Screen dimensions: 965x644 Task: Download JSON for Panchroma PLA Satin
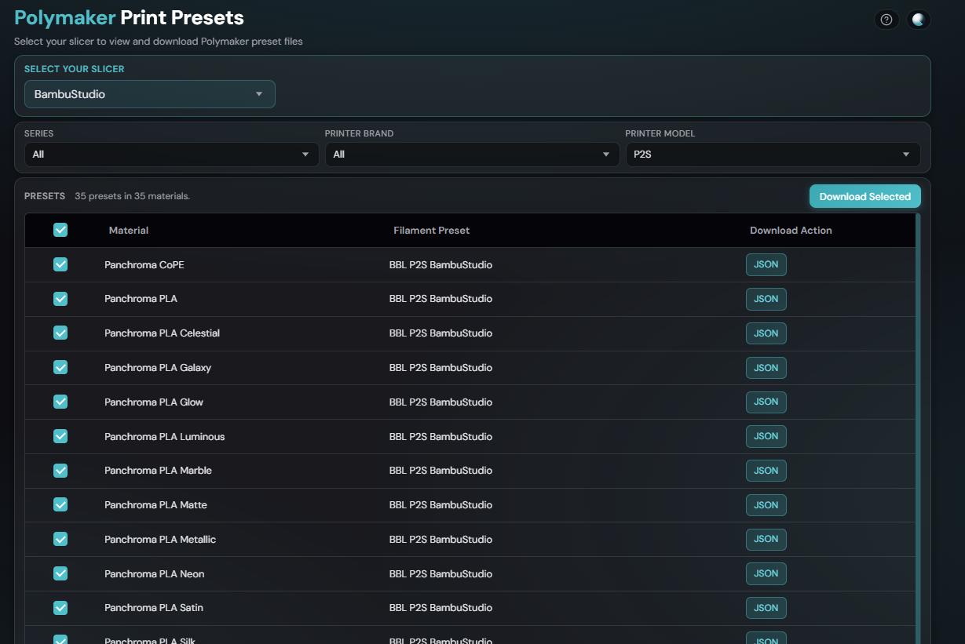[766, 608]
